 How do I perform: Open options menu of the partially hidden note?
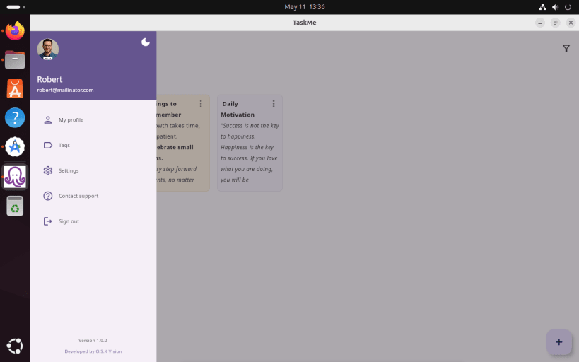click(x=201, y=104)
